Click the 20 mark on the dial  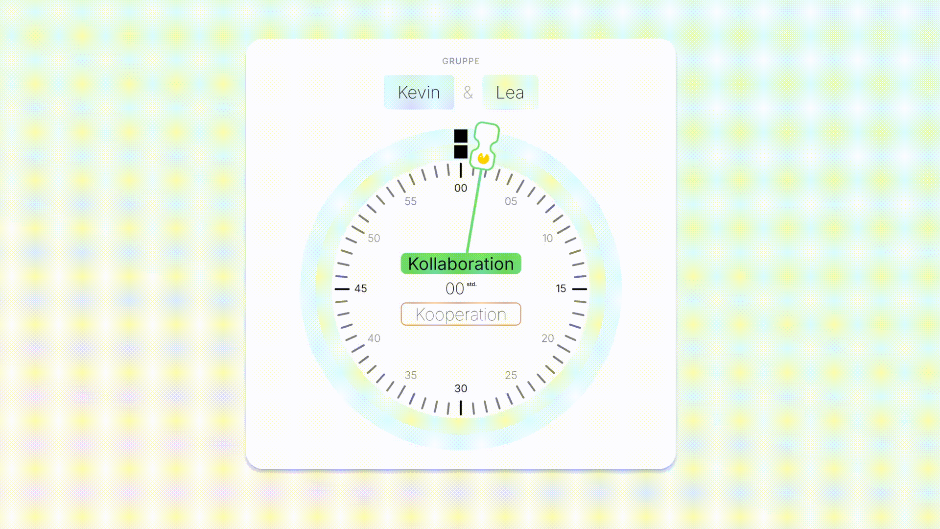click(x=548, y=338)
